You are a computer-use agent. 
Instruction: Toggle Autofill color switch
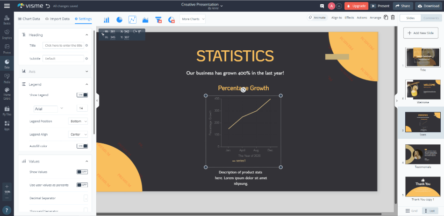[82, 146]
